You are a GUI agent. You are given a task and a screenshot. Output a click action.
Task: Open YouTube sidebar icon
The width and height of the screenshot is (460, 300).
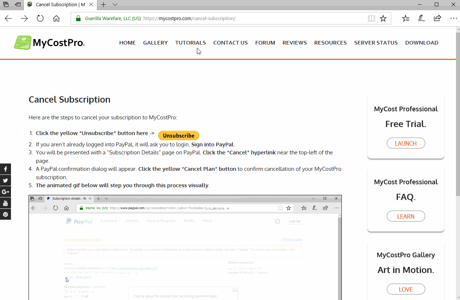point(5,203)
